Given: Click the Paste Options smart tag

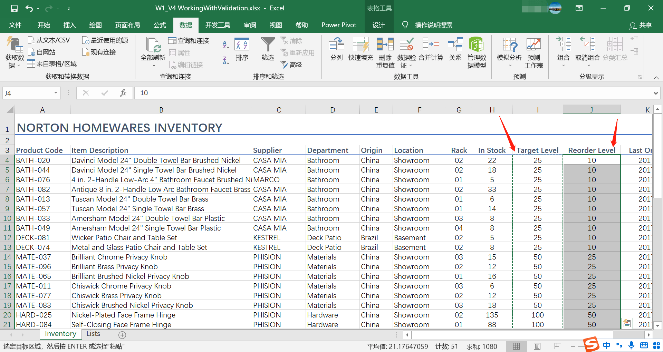Looking at the screenshot, I should tap(627, 323).
